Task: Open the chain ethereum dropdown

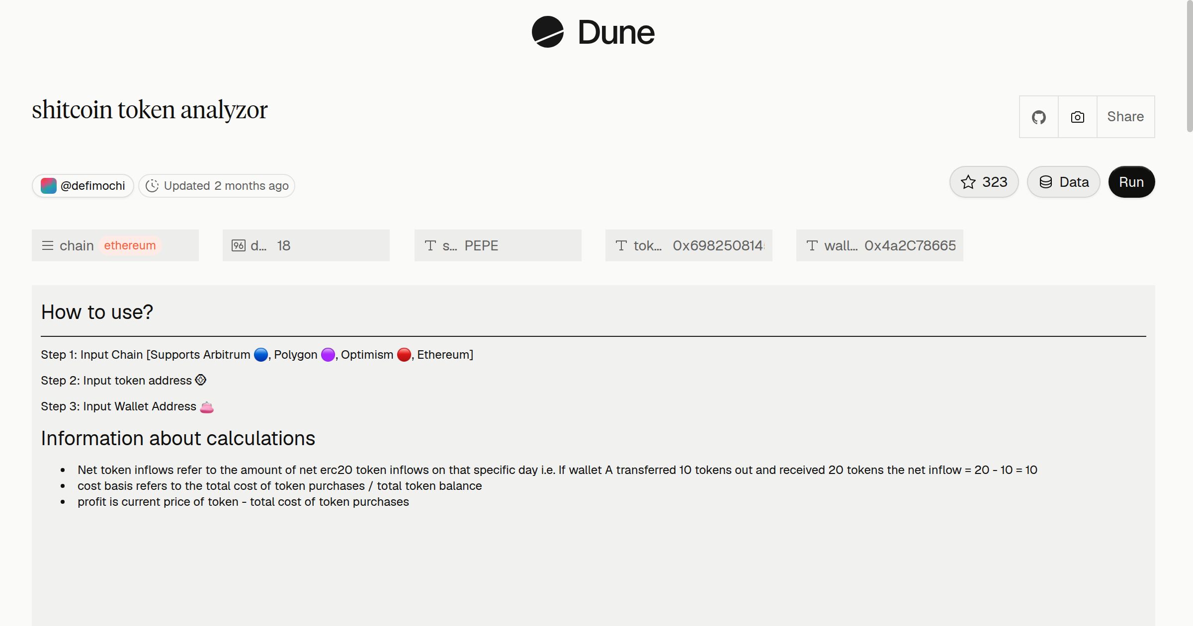Action: point(115,245)
